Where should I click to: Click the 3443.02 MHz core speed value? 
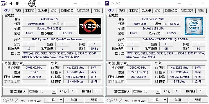34,68
